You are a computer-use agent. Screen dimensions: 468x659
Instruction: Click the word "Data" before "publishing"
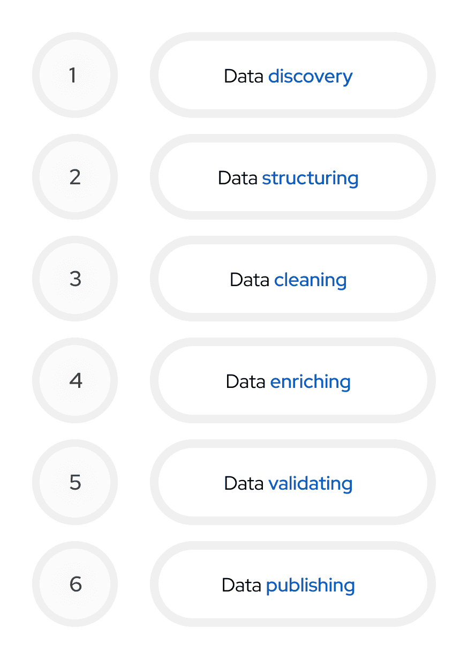click(x=241, y=585)
